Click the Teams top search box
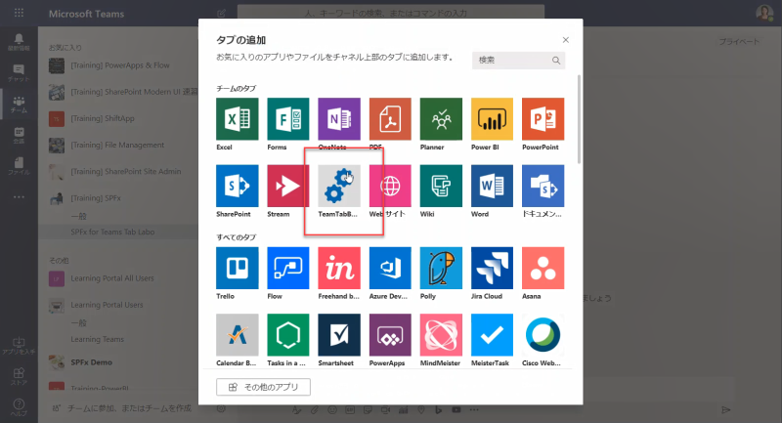 coord(391,13)
